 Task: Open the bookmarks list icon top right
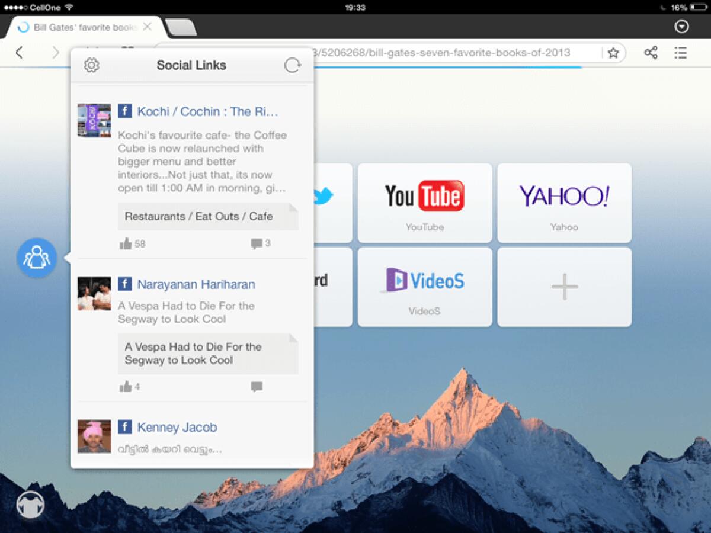680,53
